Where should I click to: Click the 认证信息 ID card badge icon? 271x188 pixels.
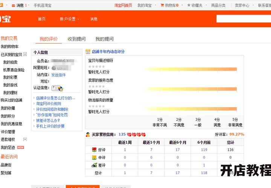(x=58, y=88)
